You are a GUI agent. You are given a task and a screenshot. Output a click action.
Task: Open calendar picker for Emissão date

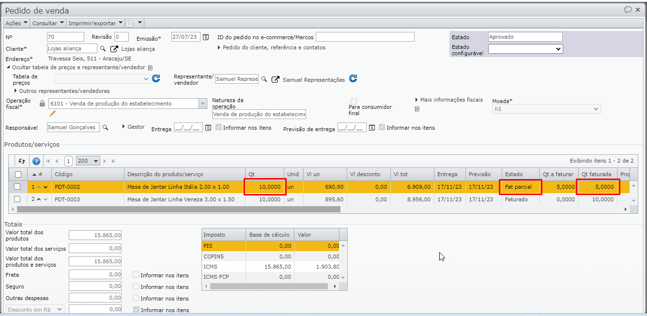tap(206, 37)
